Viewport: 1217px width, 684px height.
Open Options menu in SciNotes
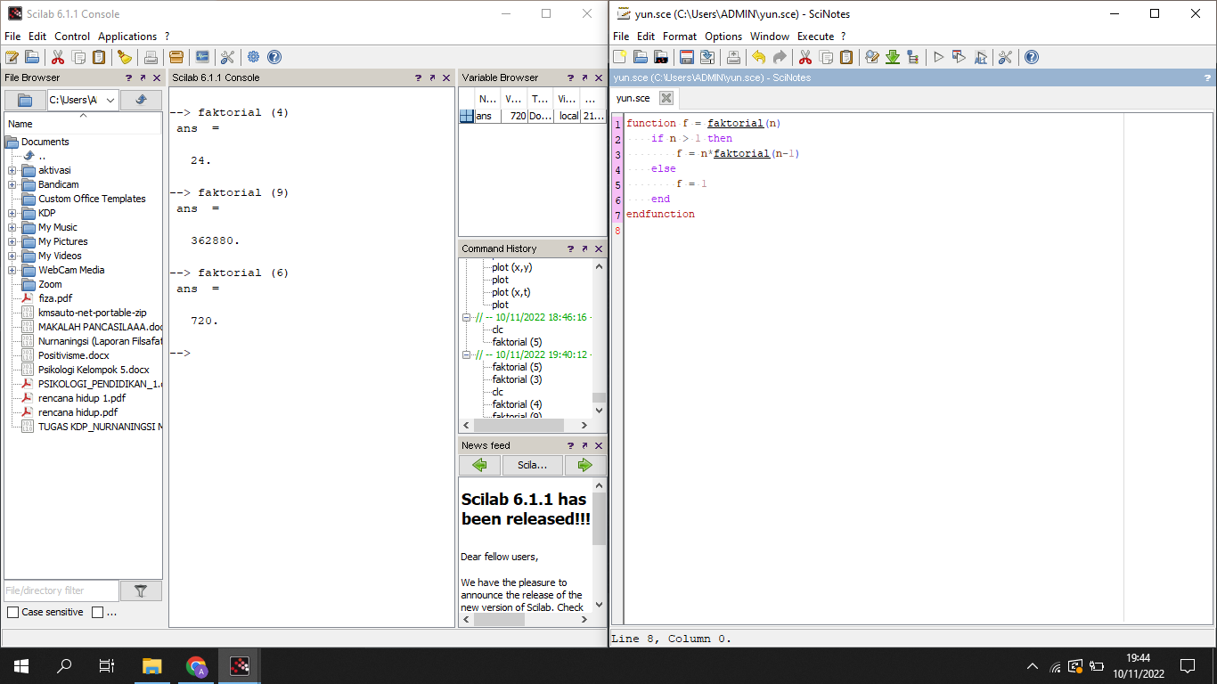click(723, 37)
